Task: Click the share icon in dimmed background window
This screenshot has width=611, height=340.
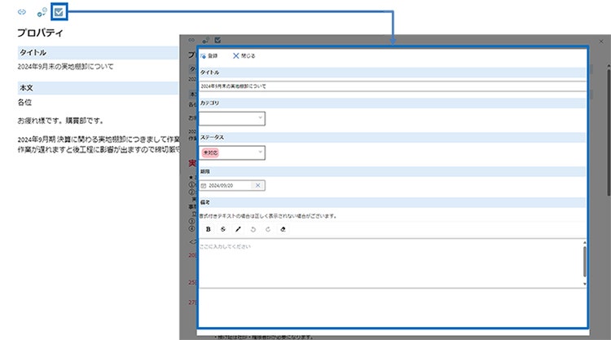Action: coord(206,40)
